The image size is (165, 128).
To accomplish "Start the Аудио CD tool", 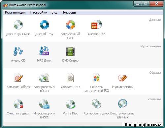I will pyautogui.click(x=18, y=51).
